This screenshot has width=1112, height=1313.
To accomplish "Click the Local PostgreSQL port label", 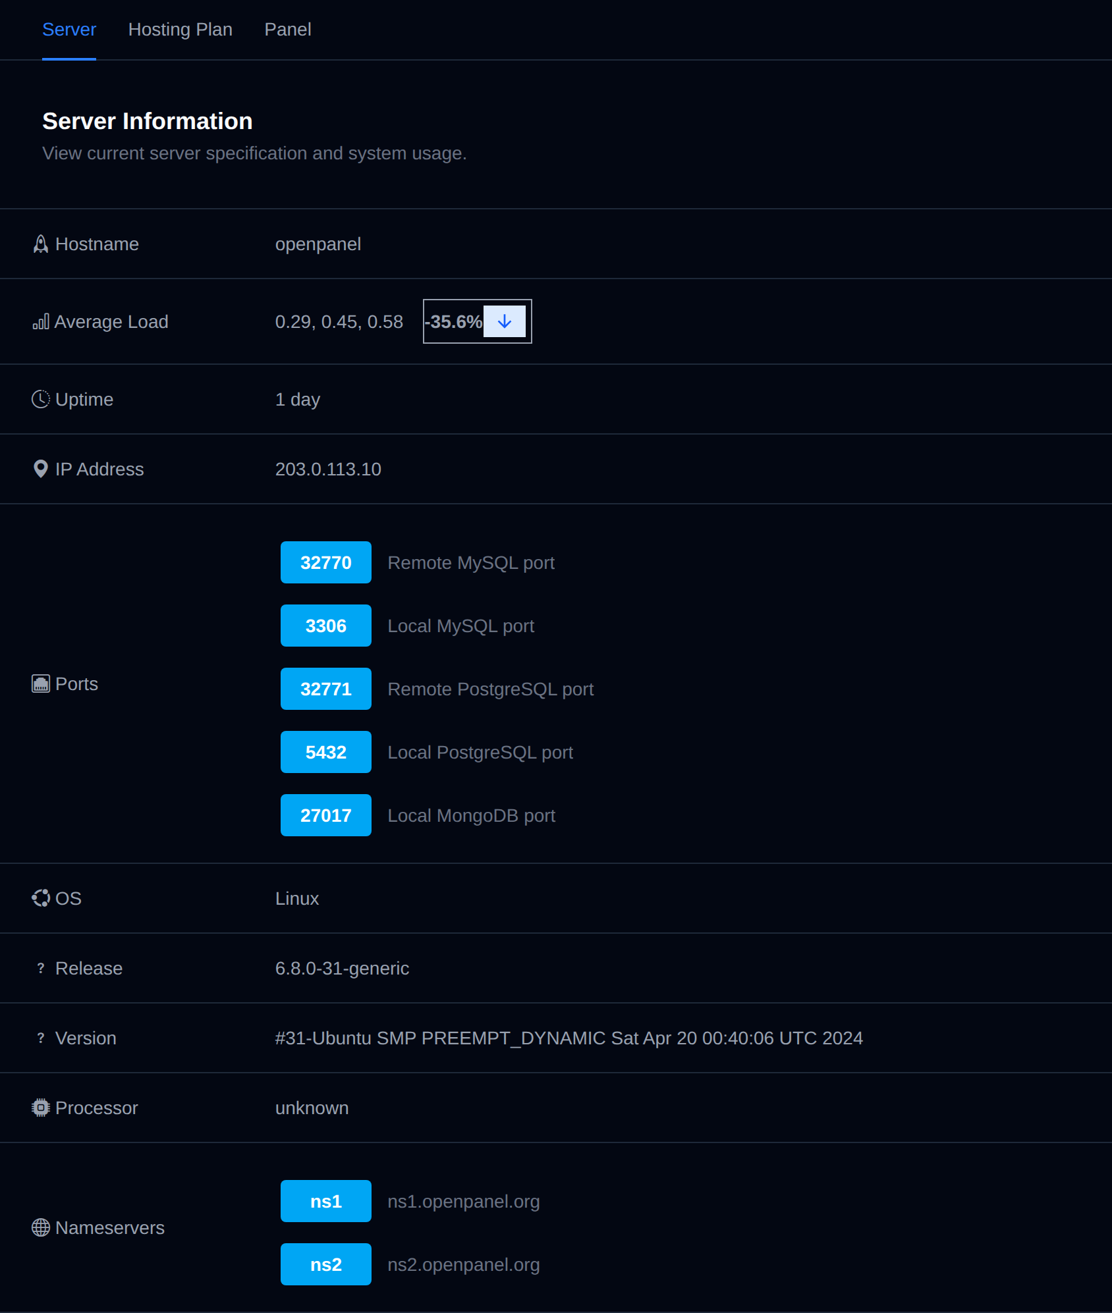I will tap(480, 753).
